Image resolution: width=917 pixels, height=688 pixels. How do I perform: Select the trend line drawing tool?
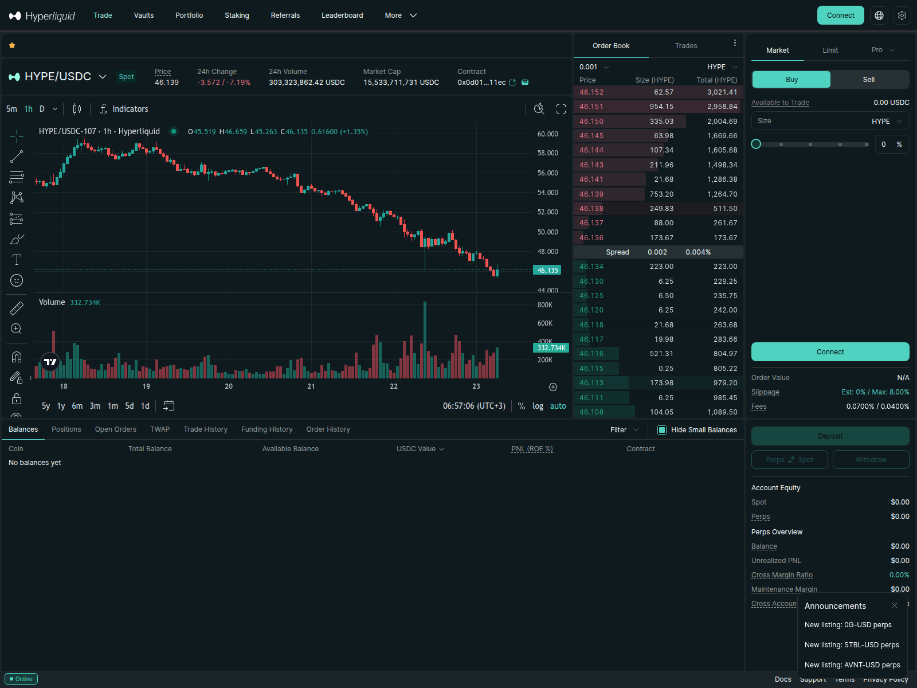point(17,157)
